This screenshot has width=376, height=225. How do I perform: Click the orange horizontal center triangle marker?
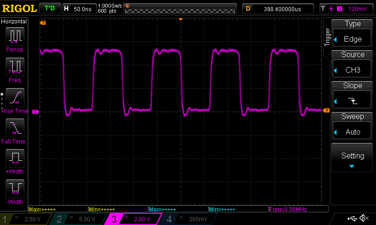[x=181, y=19]
